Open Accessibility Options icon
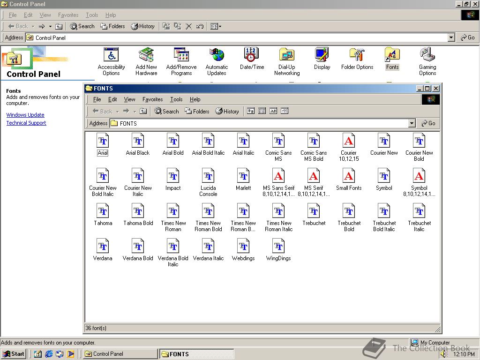This screenshot has width=480, height=360. pyautogui.click(x=111, y=55)
